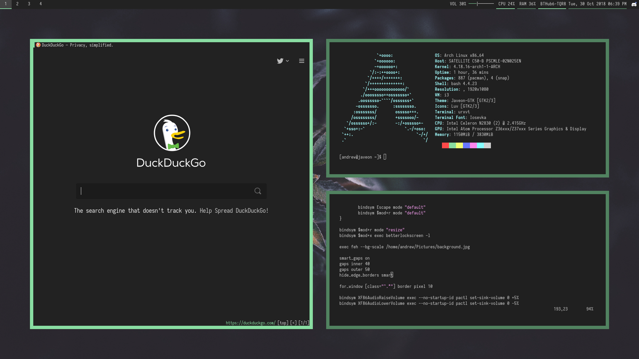Click the 'DuckDuckGo — Privacy, simplified.' tab title

pyautogui.click(x=78, y=45)
